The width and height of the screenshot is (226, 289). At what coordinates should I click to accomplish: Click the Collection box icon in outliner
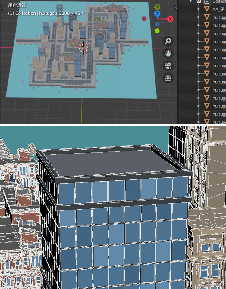207,2
